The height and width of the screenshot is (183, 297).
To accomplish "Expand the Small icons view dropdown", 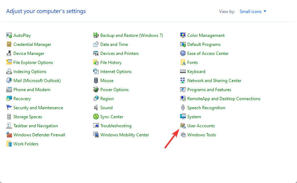I will point(253,12).
